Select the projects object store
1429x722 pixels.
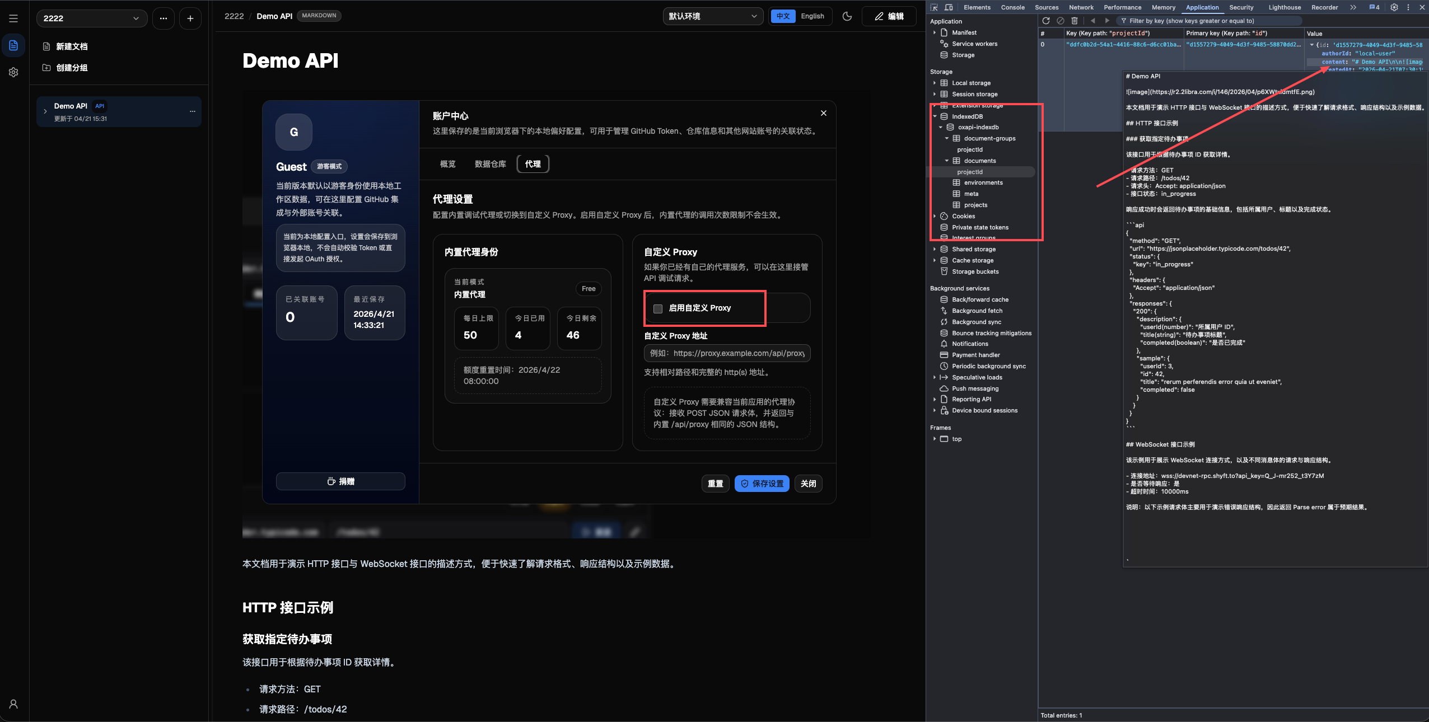[975, 205]
